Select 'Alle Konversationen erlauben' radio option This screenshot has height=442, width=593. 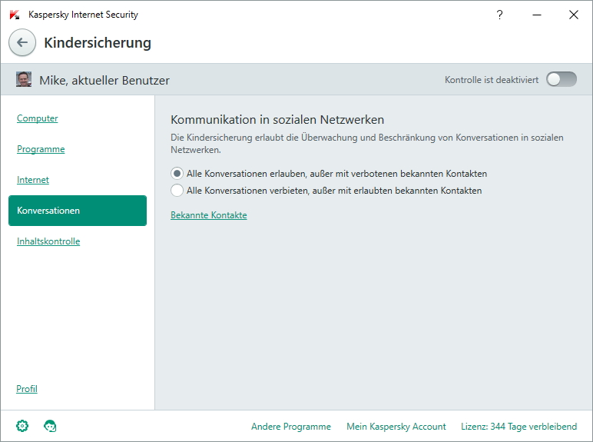coord(177,174)
